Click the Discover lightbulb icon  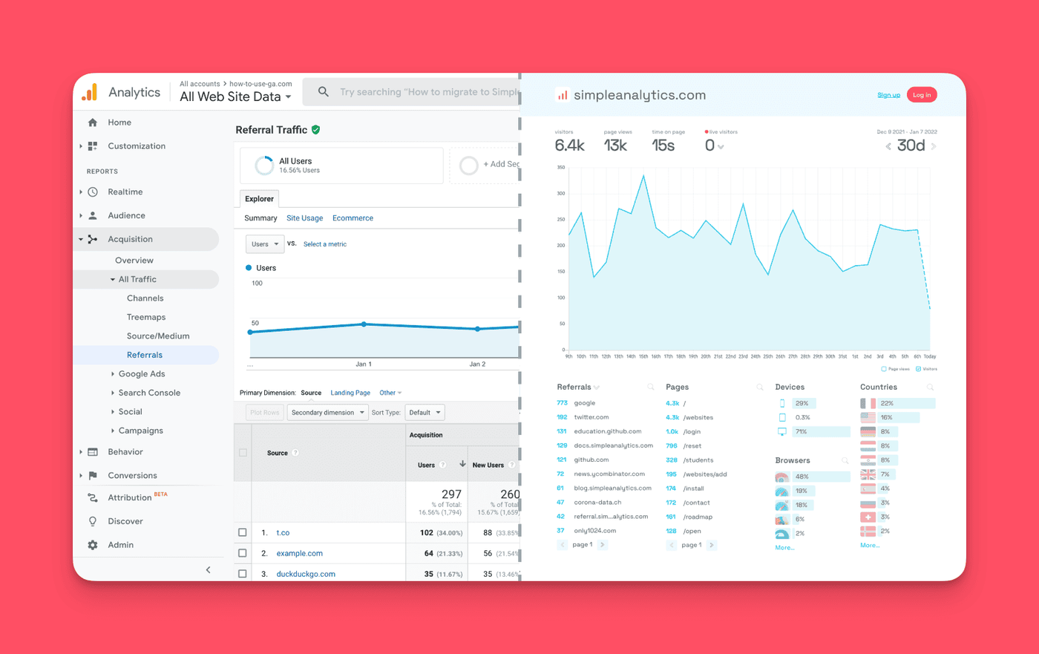point(93,521)
